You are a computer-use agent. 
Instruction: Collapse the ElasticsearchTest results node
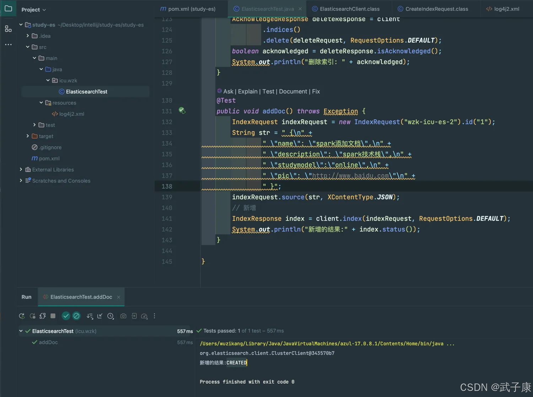click(x=21, y=331)
